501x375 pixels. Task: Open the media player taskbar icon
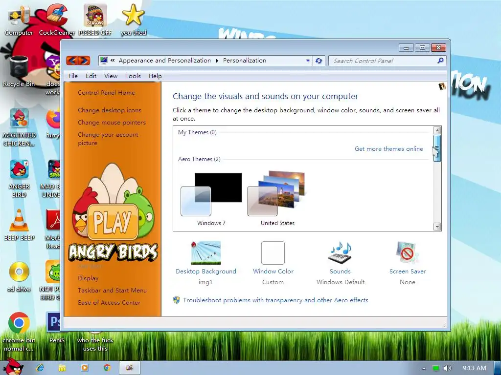(x=84, y=368)
